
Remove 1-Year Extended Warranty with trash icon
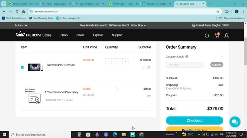[x=149, y=97]
